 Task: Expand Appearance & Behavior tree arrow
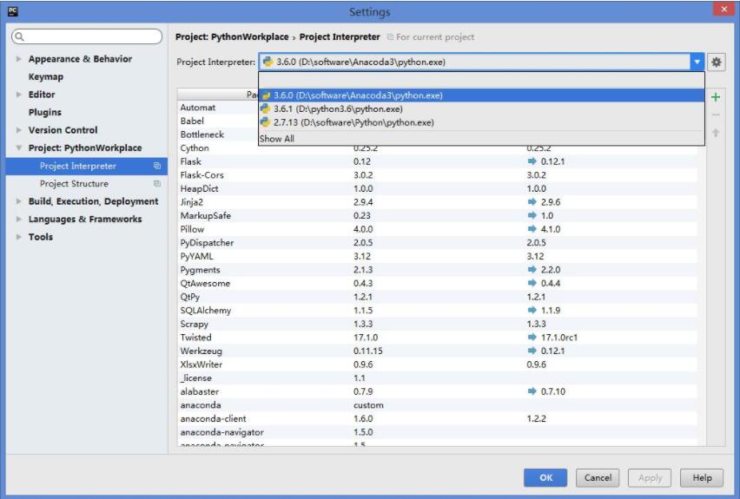tap(19, 59)
